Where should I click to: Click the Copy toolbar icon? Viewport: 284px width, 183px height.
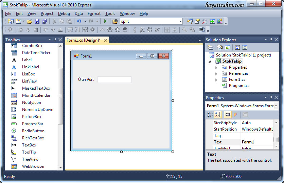[x=61, y=21]
